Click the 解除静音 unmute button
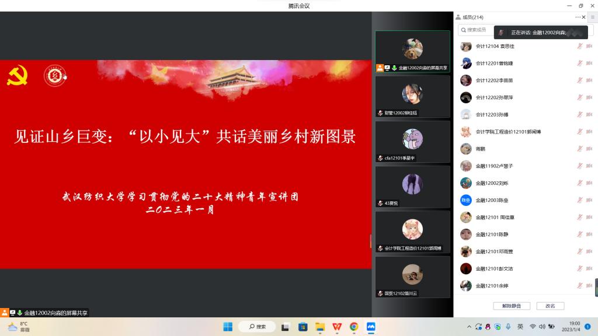This screenshot has height=336, width=598. (511, 306)
